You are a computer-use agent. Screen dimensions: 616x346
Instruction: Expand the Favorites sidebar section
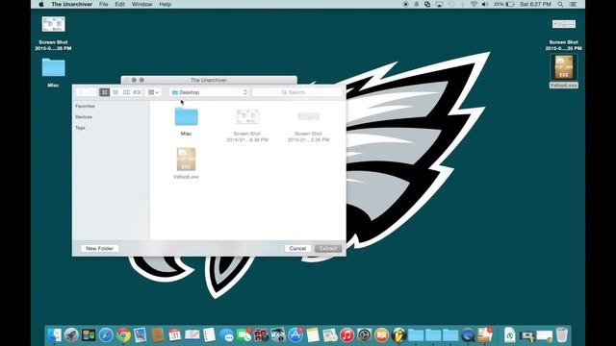tap(85, 106)
